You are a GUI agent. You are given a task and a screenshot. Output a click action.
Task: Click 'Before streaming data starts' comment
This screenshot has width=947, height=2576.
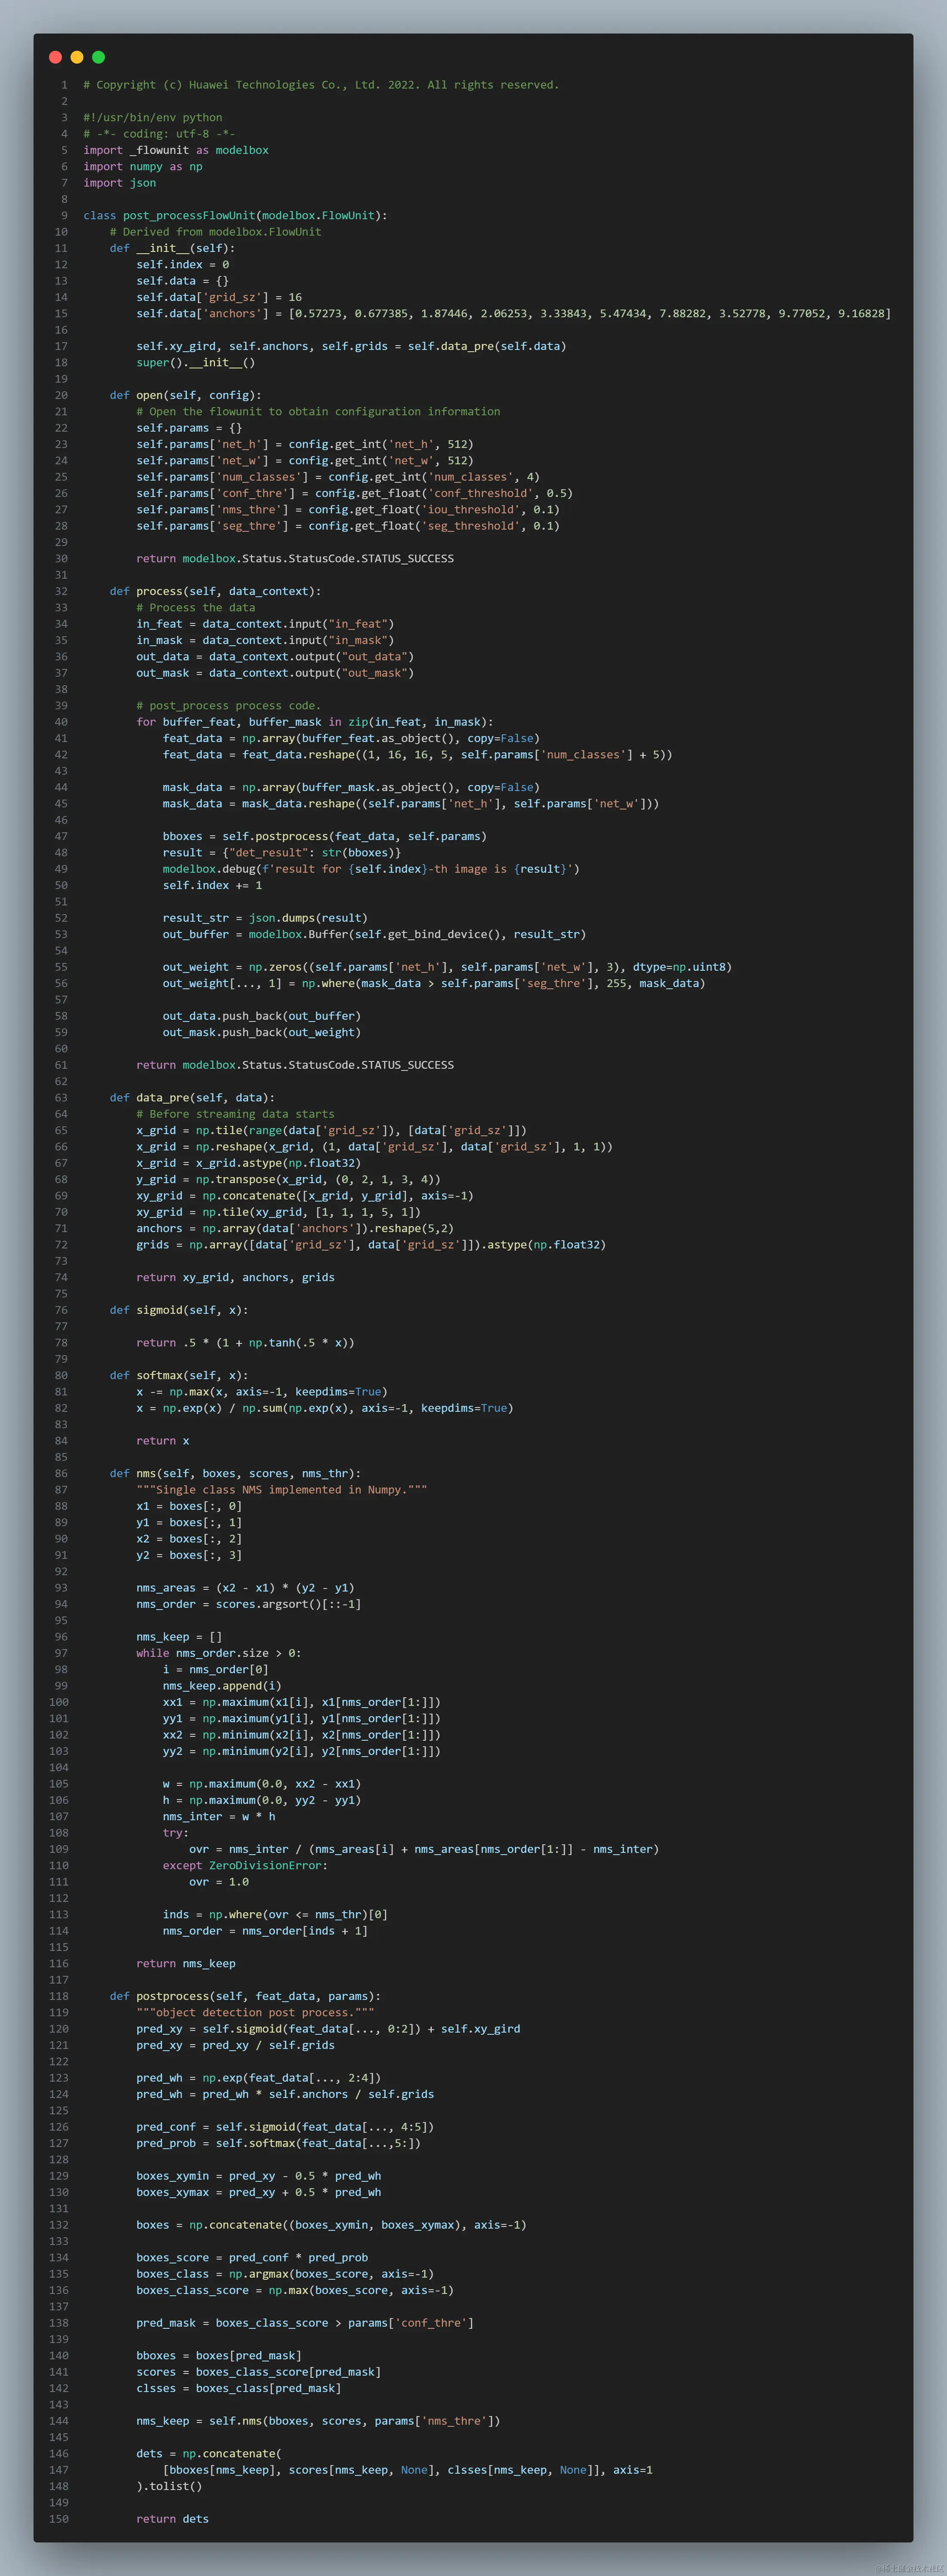[235, 1114]
